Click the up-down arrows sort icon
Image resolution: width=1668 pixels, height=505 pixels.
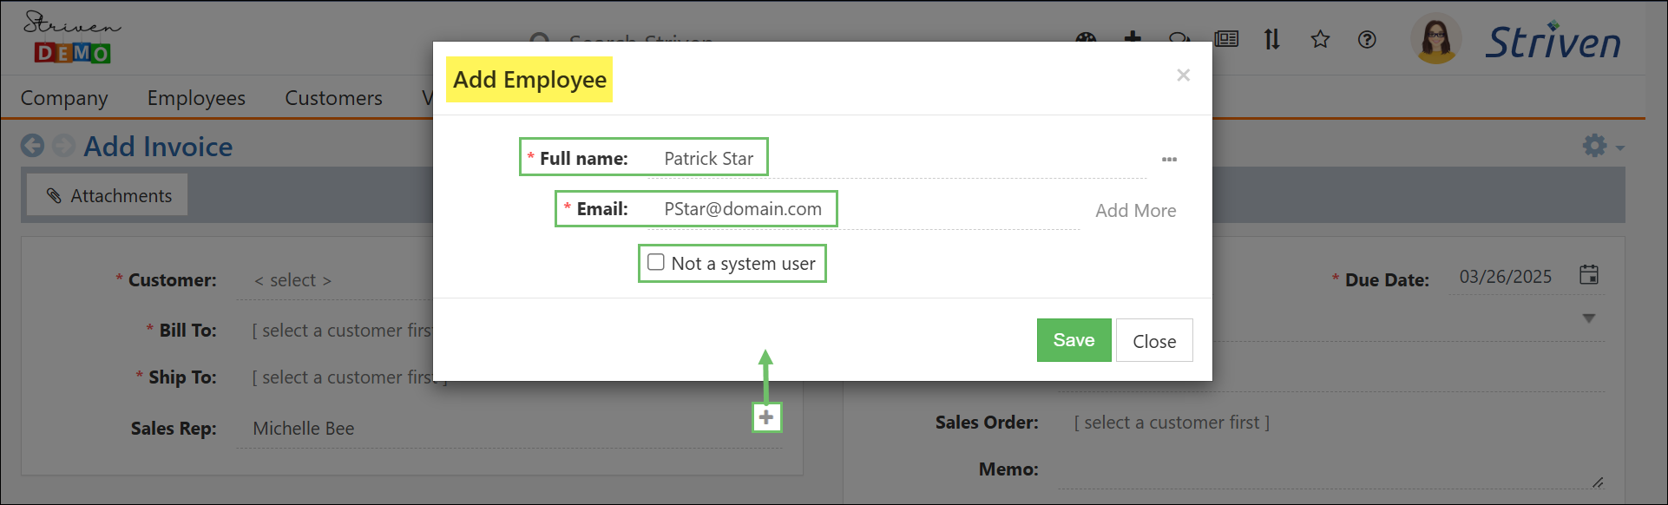(1271, 39)
